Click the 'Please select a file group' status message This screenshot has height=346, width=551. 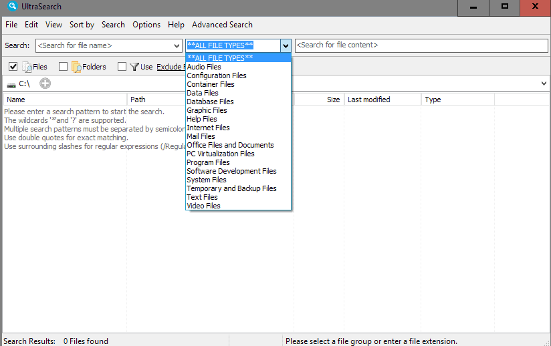(x=371, y=341)
